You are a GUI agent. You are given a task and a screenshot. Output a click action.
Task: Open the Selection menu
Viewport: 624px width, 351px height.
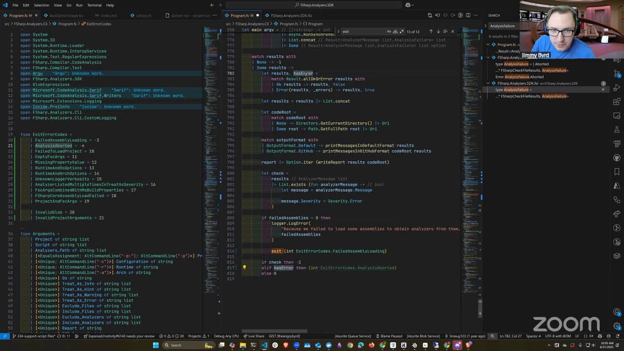(x=41, y=5)
